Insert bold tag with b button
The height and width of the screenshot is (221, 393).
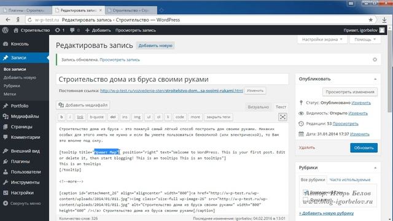pyautogui.click(x=61, y=117)
